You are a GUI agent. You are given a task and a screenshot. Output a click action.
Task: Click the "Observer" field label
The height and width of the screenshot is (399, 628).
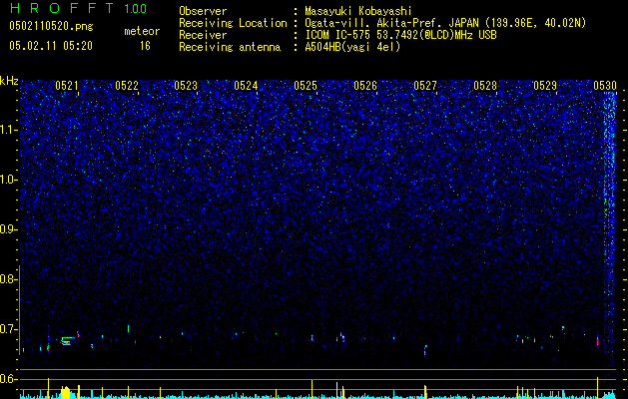tap(203, 11)
